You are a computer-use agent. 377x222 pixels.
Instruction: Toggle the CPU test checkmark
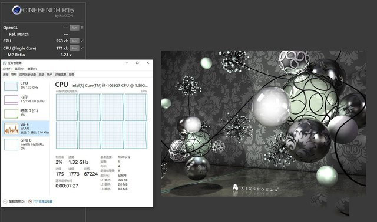pyautogui.click(x=82, y=41)
